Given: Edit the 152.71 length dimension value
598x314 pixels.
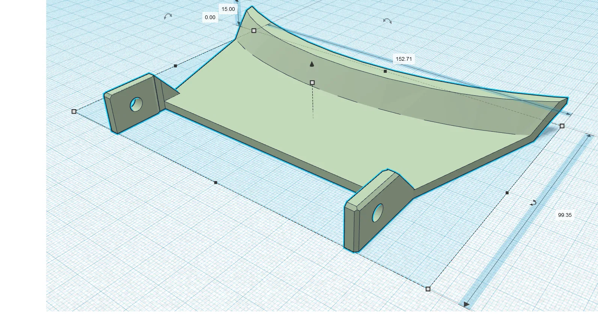Looking at the screenshot, I should (404, 59).
